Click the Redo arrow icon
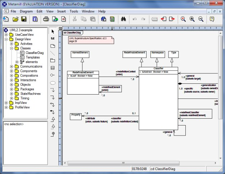This screenshot has width=225, height=174. [x=143, y=19]
